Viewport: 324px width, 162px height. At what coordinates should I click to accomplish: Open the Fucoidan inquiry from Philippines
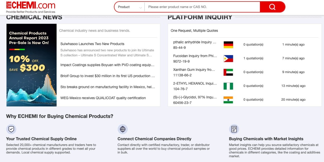pyautogui.click(x=195, y=56)
